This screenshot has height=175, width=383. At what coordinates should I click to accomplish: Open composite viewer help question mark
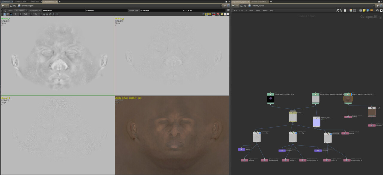pos(228,10)
